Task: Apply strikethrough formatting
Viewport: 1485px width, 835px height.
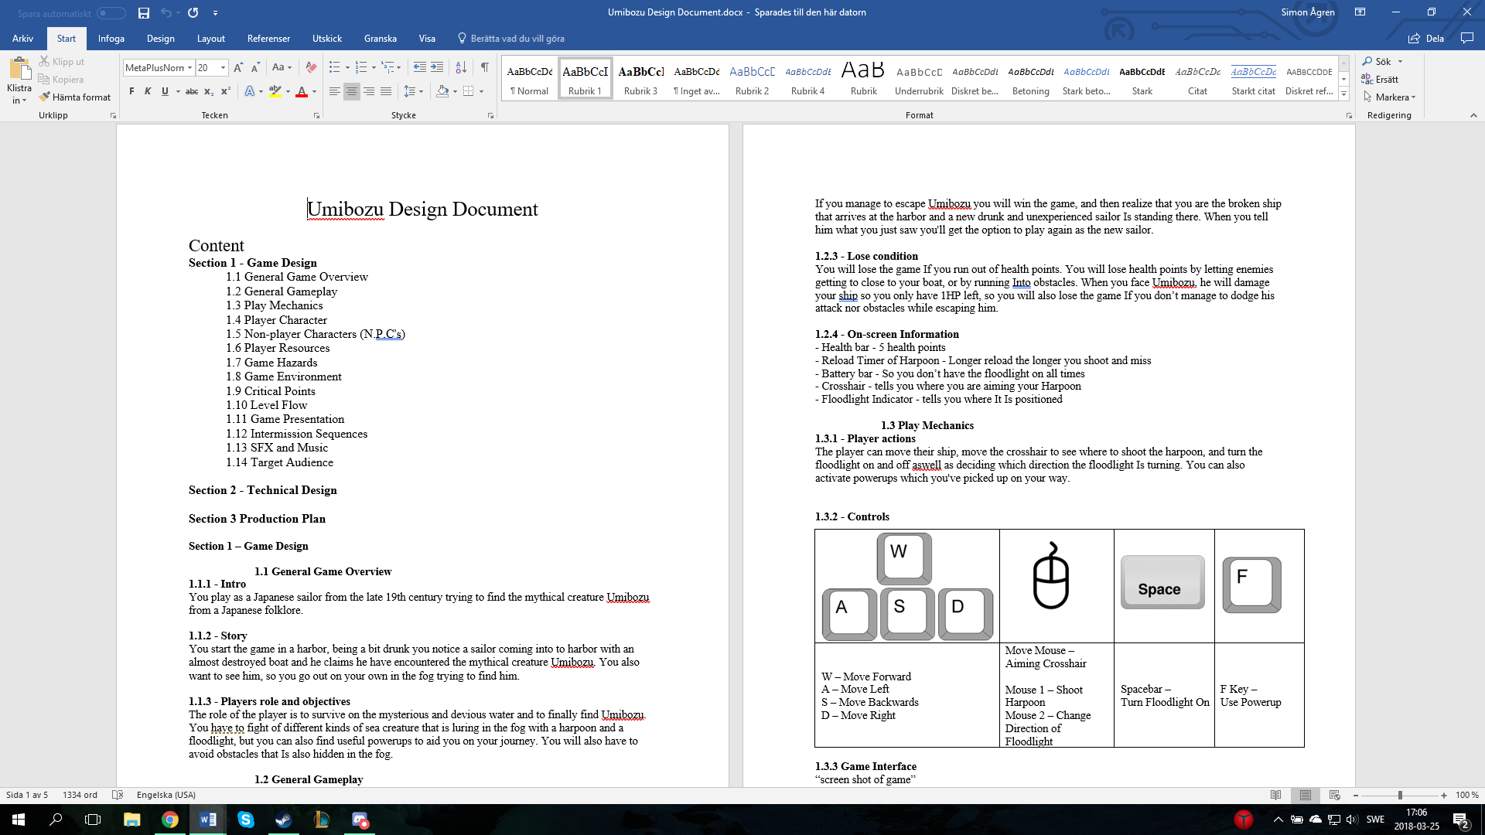Action: point(191,91)
